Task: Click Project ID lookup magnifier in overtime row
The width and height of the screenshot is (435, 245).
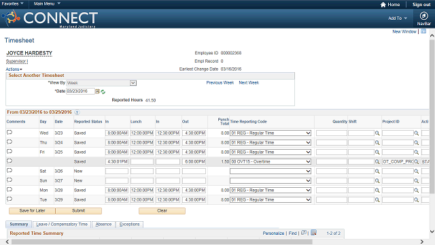Action: (417, 162)
